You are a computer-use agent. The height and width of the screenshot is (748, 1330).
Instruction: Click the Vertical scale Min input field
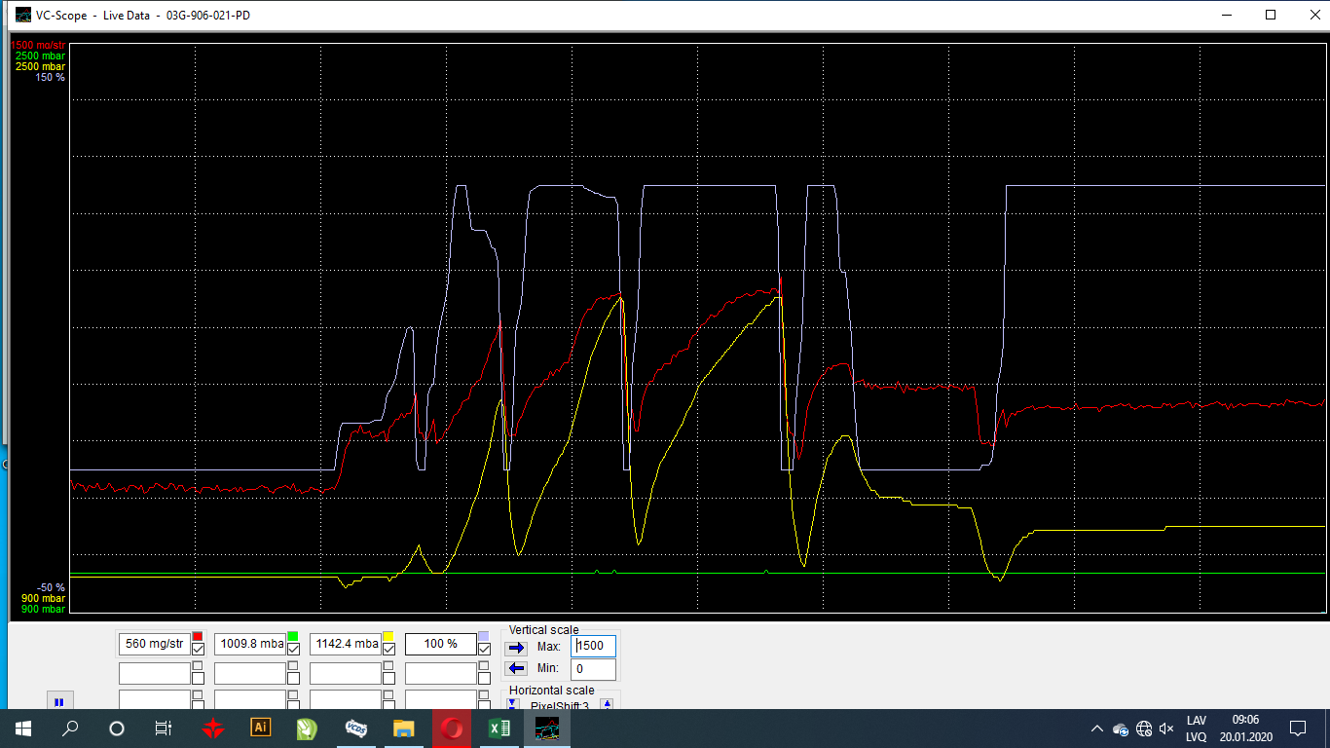(x=593, y=669)
